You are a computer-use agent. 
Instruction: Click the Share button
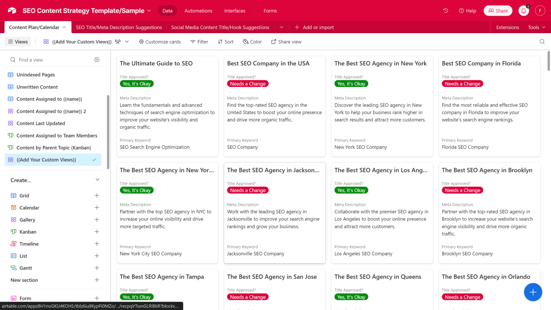point(498,11)
